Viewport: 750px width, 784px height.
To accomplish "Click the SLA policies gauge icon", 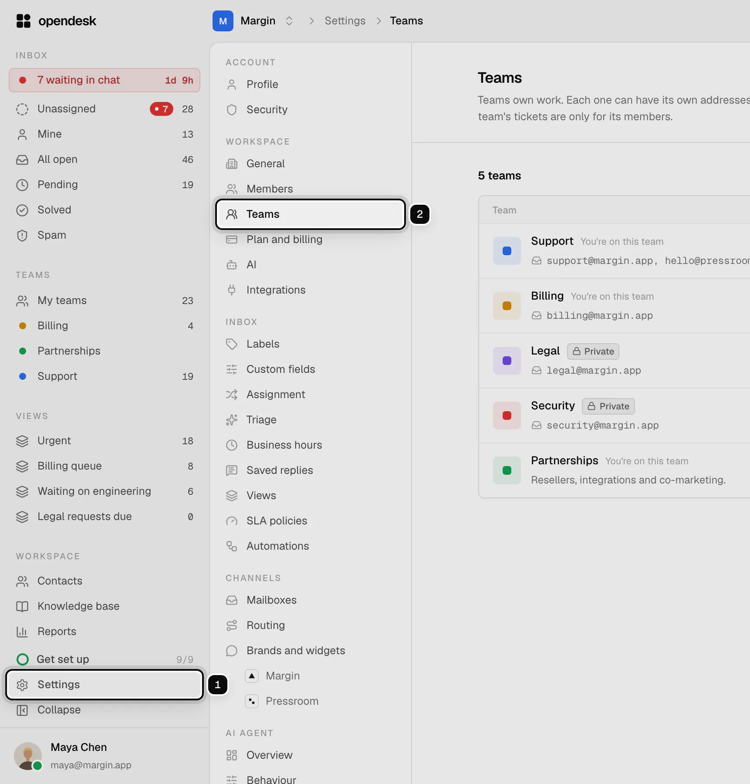I will pyautogui.click(x=232, y=521).
